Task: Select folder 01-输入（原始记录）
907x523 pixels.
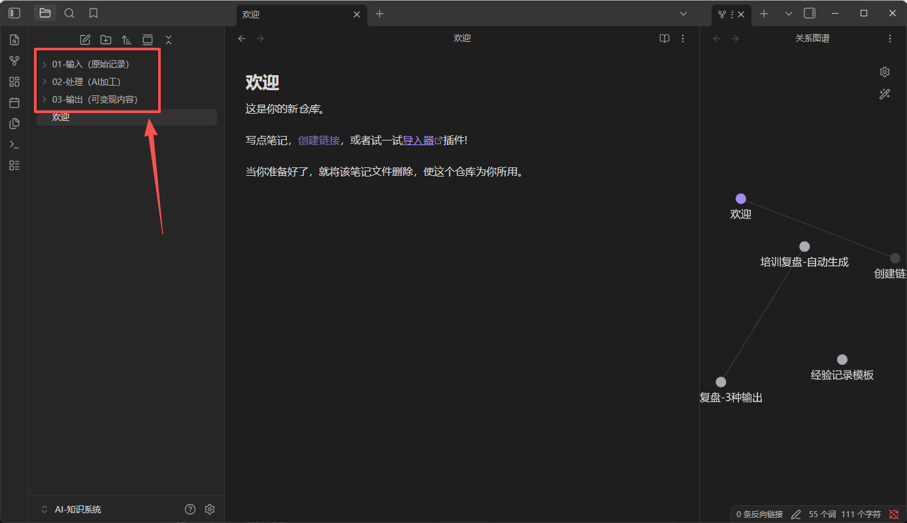Action: [127, 64]
